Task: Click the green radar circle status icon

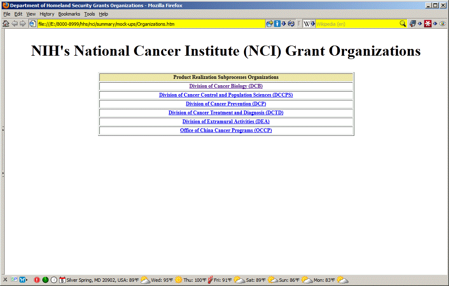Action: click(x=45, y=280)
